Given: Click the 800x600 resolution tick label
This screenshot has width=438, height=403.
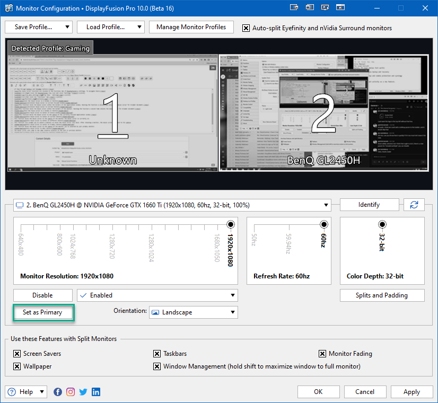Looking at the screenshot, I should (x=59, y=244).
